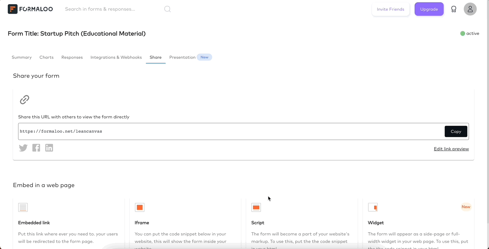Switch to the Responses tab
This screenshot has width=489, height=249.
[72, 57]
